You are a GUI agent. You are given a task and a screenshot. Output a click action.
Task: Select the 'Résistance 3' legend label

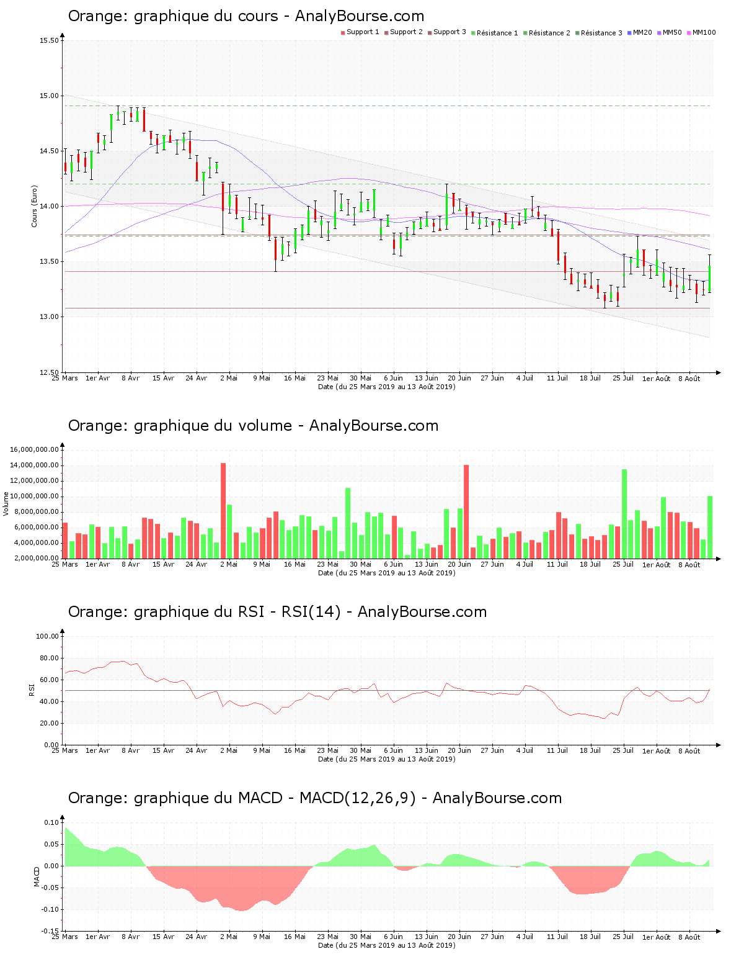(x=601, y=33)
